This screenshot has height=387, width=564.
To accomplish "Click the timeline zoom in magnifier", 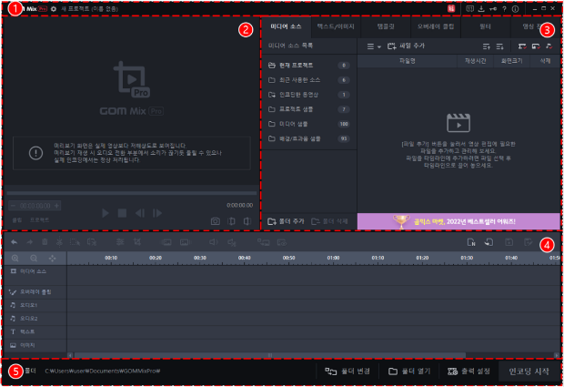I will click(15, 259).
